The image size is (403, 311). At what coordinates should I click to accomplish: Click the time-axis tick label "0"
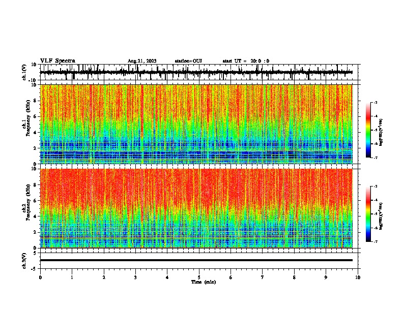[x=40, y=277]
